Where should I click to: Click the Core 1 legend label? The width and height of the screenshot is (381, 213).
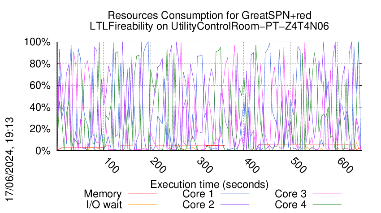[x=198, y=194]
